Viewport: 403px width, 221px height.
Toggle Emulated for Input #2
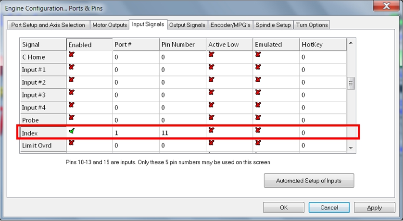[258, 79]
